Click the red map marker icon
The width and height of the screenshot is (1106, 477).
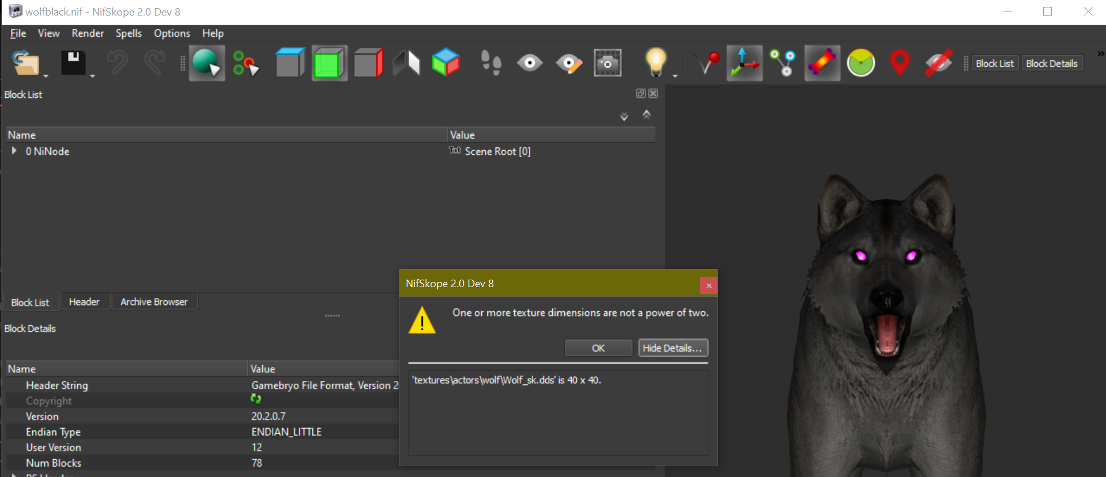(x=900, y=63)
